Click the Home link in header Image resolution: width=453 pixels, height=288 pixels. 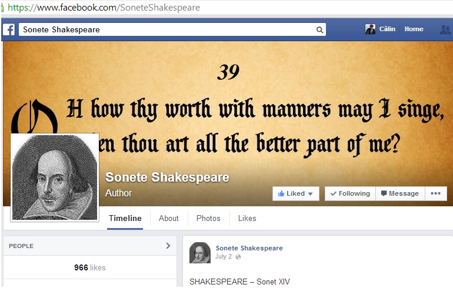pos(414,29)
